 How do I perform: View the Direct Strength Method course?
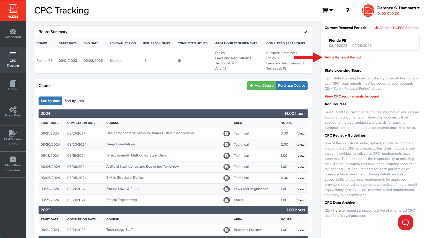click(x=301, y=156)
